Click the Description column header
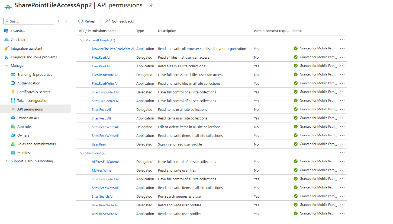 [167, 31]
